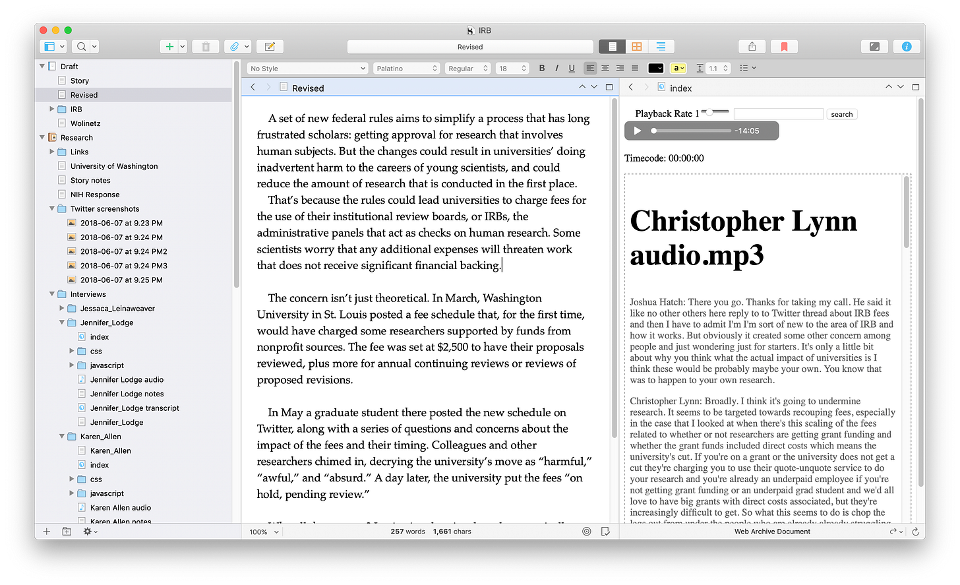Open the yellow highlight color swatch
This screenshot has height=585, width=960.
pyautogui.click(x=678, y=68)
